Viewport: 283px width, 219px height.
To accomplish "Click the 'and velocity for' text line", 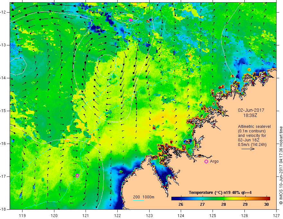I will coord(252,136).
